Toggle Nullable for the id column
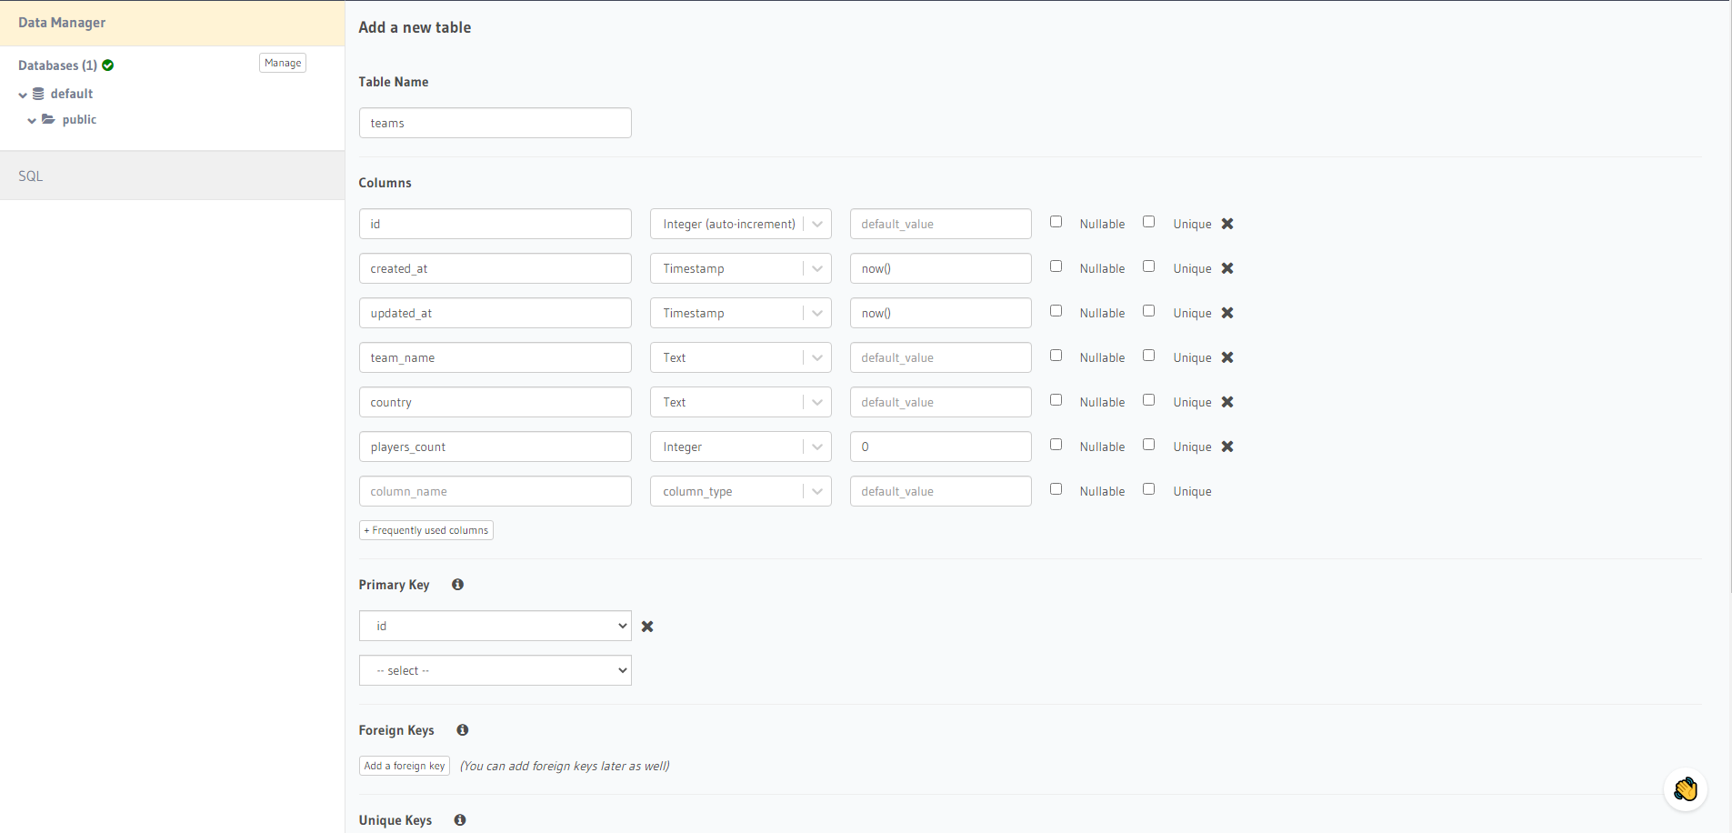The width and height of the screenshot is (1732, 833). pos(1056,222)
